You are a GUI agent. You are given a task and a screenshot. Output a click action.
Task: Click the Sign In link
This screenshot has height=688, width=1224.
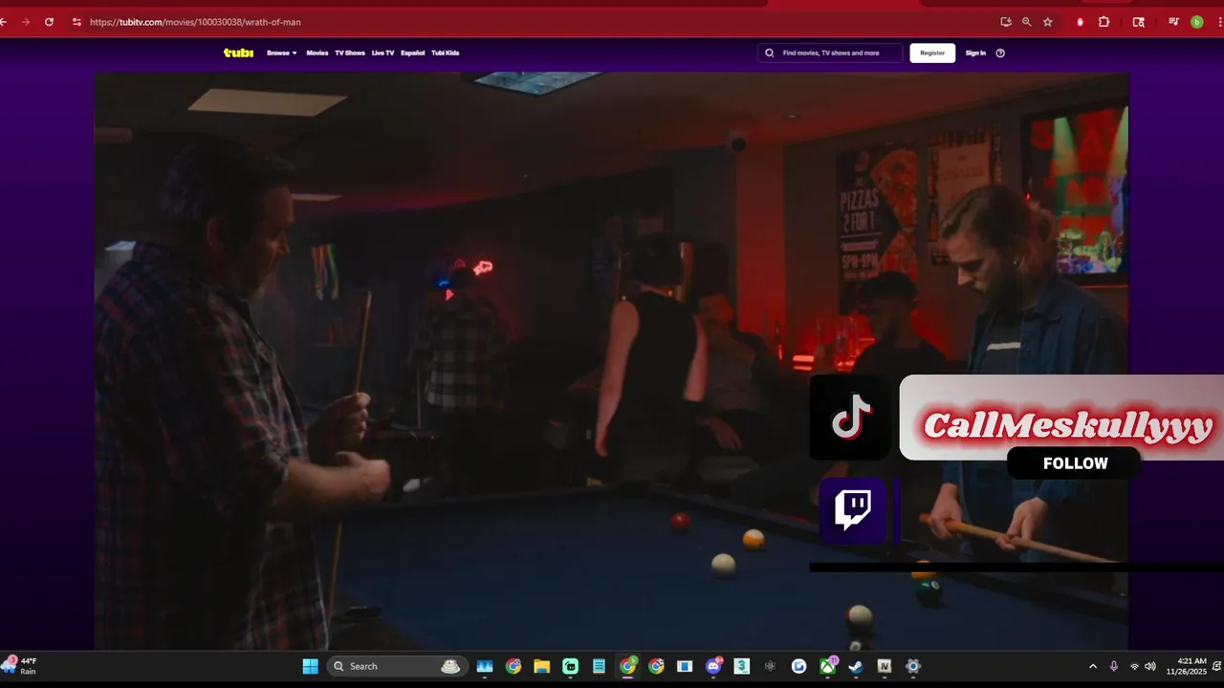click(975, 53)
